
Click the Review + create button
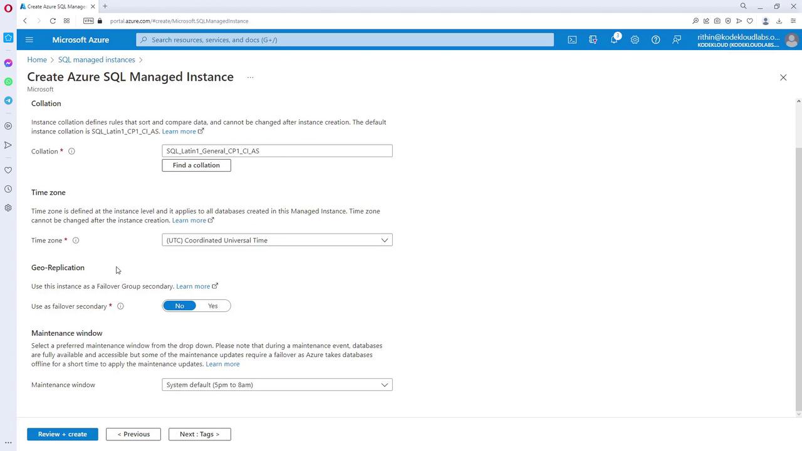point(63,434)
